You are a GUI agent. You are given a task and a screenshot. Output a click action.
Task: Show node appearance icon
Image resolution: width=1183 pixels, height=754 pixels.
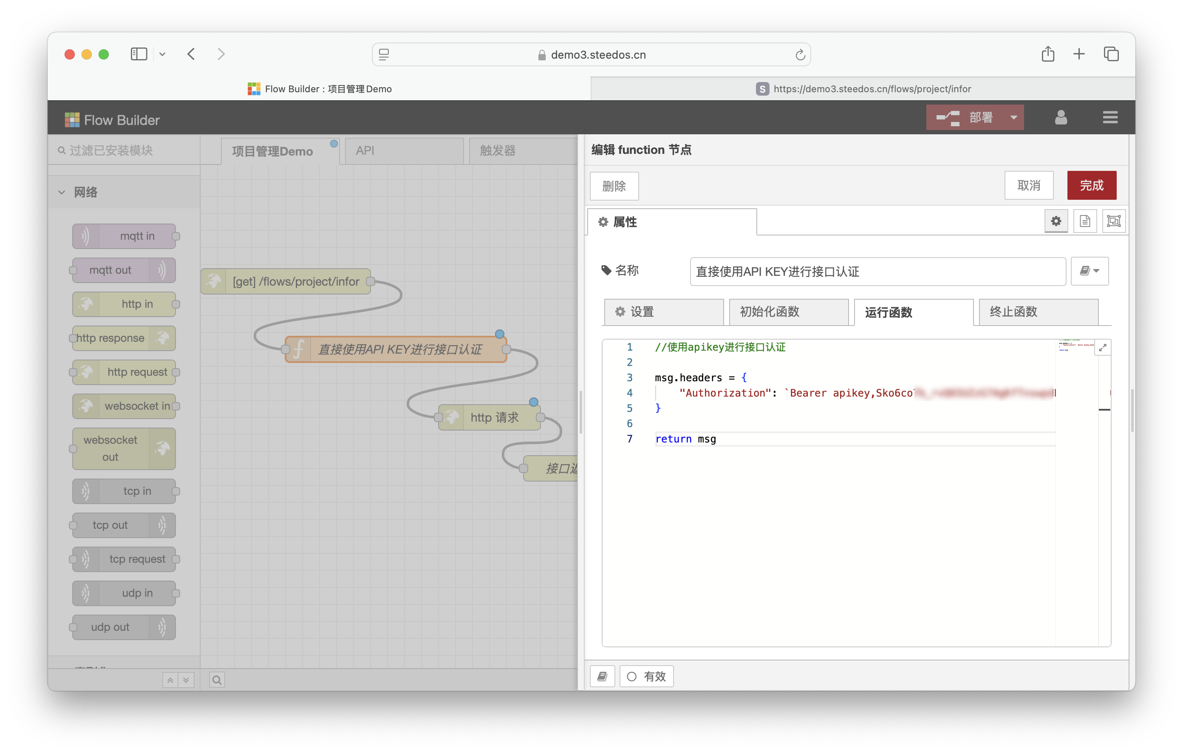pyautogui.click(x=1114, y=221)
